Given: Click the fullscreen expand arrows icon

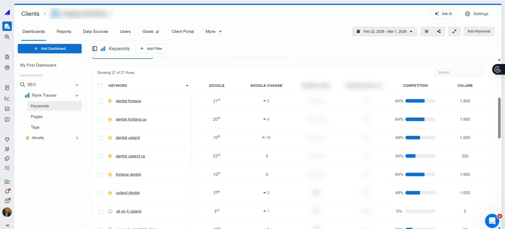Looking at the screenshot, I should coord(454,31).
